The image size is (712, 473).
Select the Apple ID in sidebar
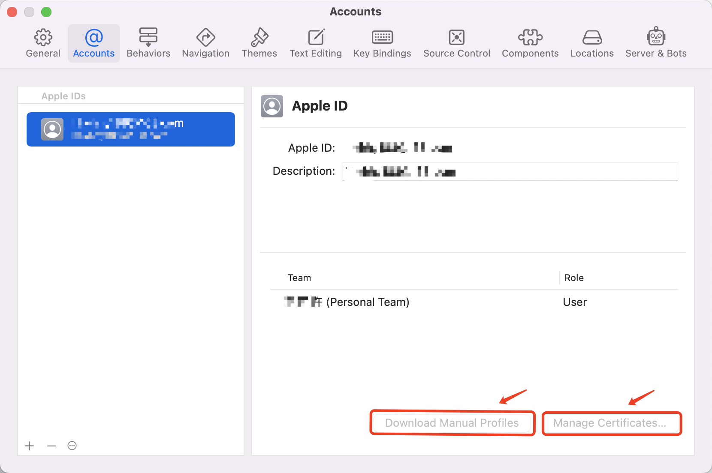[130, 129]
